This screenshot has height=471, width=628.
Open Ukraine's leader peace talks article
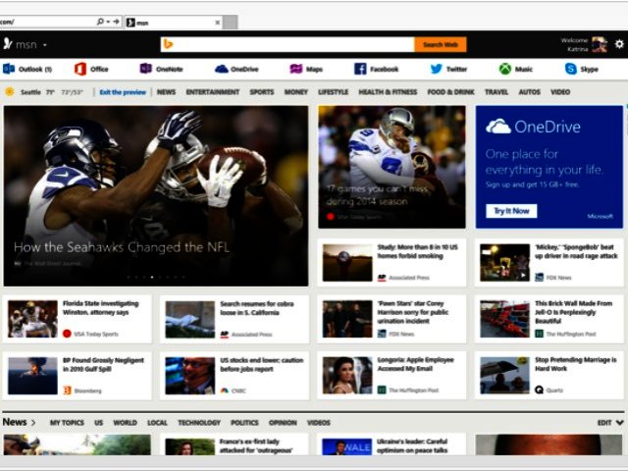coord(392,445)
